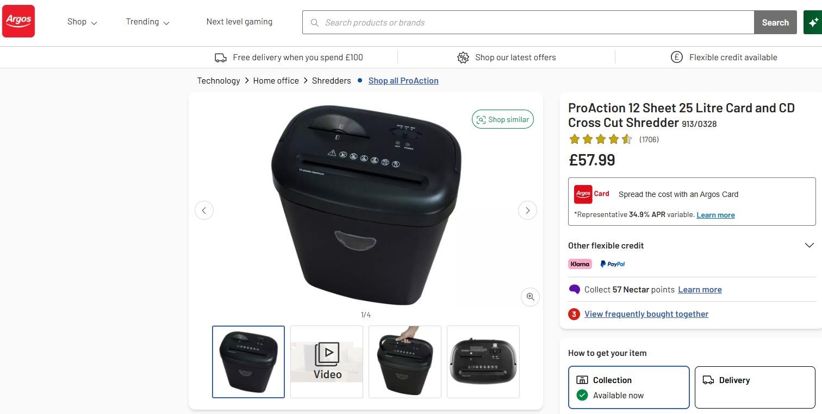Image resolution: width=822 pixels, height=414 pixels.
Task: Click the star rating reviews
Action: click(600, 139)
